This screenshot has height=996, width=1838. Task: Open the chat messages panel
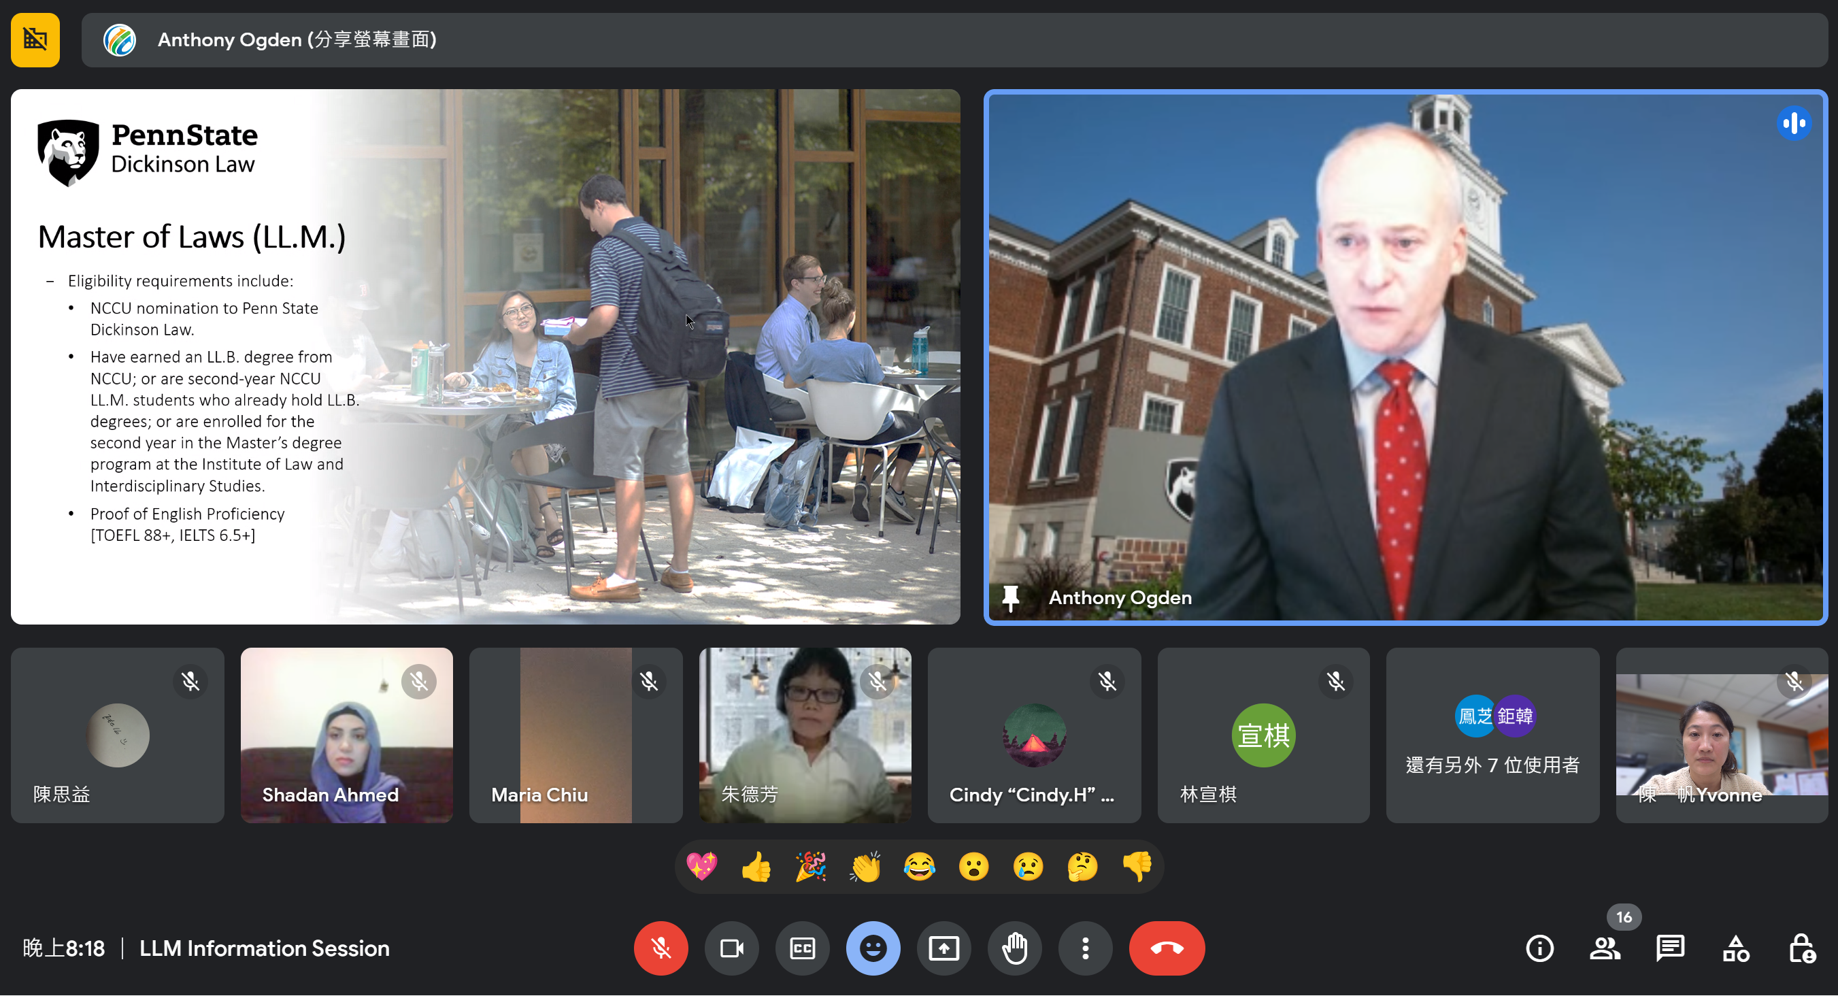point(1671,948)
